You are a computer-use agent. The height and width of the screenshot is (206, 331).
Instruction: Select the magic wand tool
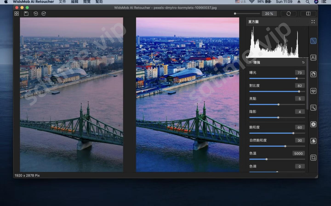pyautogui.click(x=313, y=108)
